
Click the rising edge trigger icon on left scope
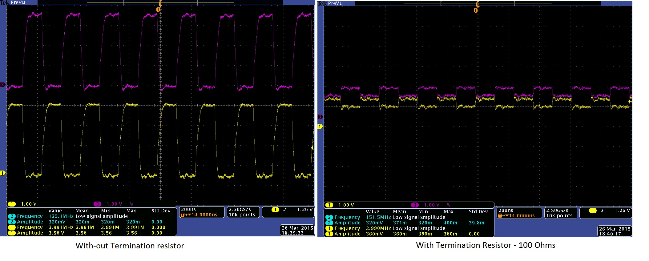(285, 210)
